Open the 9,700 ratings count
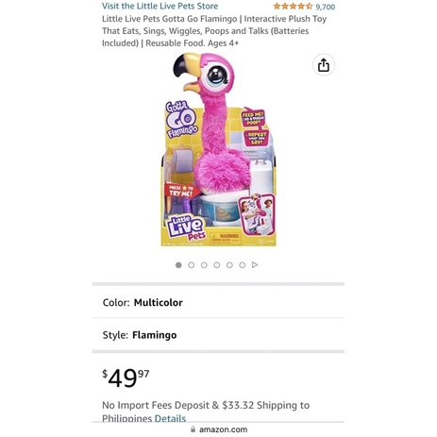 (x=326, y=7)
